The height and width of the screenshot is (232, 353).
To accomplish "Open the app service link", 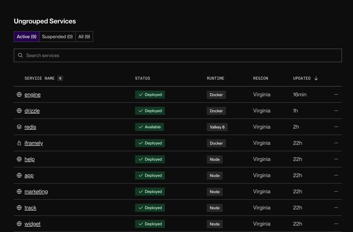I will [29, 176].
